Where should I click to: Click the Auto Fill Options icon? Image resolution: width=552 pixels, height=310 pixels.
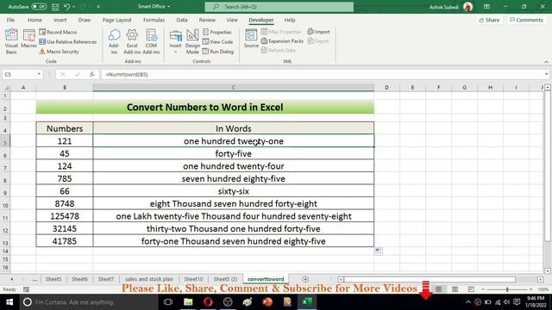coord(379,251)
